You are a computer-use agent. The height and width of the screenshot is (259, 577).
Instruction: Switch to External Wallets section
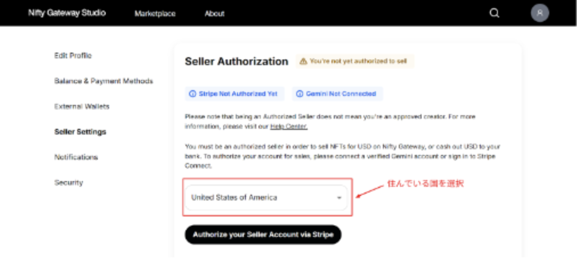pyautogui.click(x=82, y=106)
